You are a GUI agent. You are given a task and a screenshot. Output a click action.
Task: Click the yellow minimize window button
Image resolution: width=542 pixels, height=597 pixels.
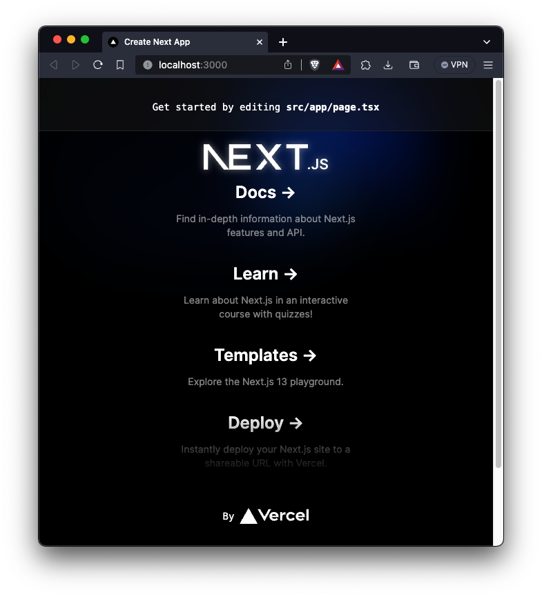(x=71, y=39)
